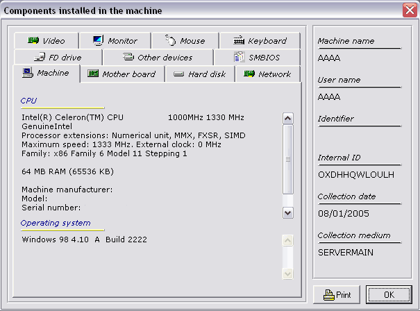Click the Machine name value 'AAAA'
Screen dimensions: 420x311
pos(329,58)
